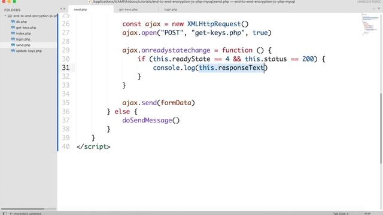
Task: Click the FOLDERS sidebar heading
Action: coord(12,10)
